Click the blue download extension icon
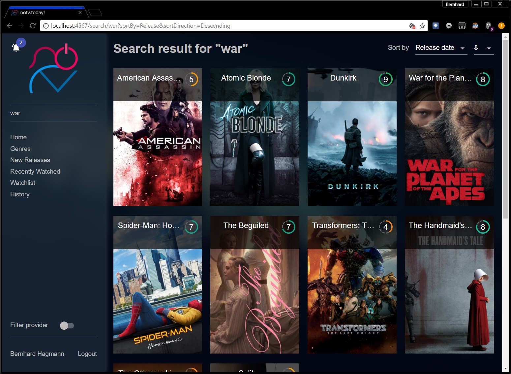The width and height of the screenshot is (511, 374). pos(436,26)
